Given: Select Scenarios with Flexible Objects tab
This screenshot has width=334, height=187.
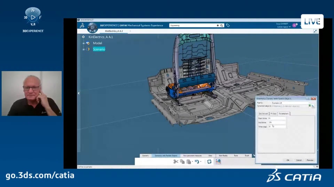Looking at the screenshot, I should pyautogui.click(x=166, y=155).
